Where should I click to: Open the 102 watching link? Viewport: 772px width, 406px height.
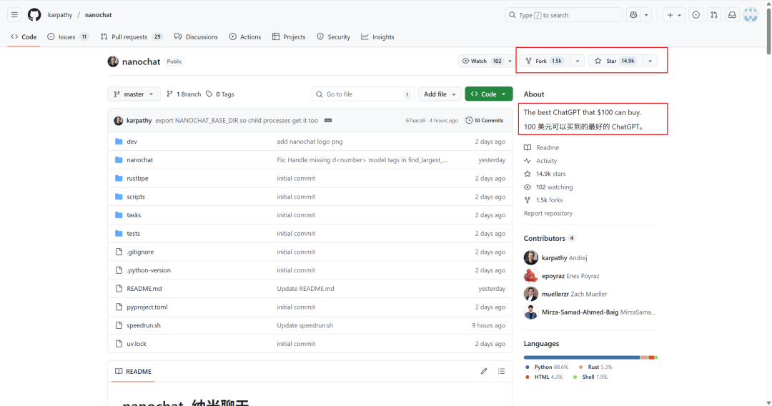(548, 187)
